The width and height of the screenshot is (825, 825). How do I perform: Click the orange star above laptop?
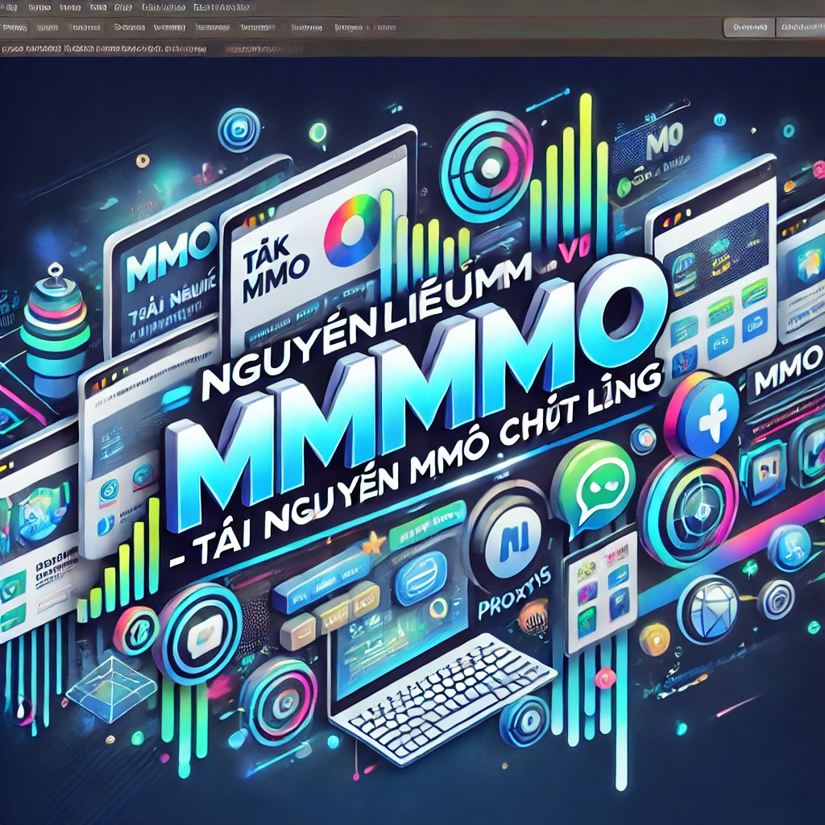(x=373, y=547)
